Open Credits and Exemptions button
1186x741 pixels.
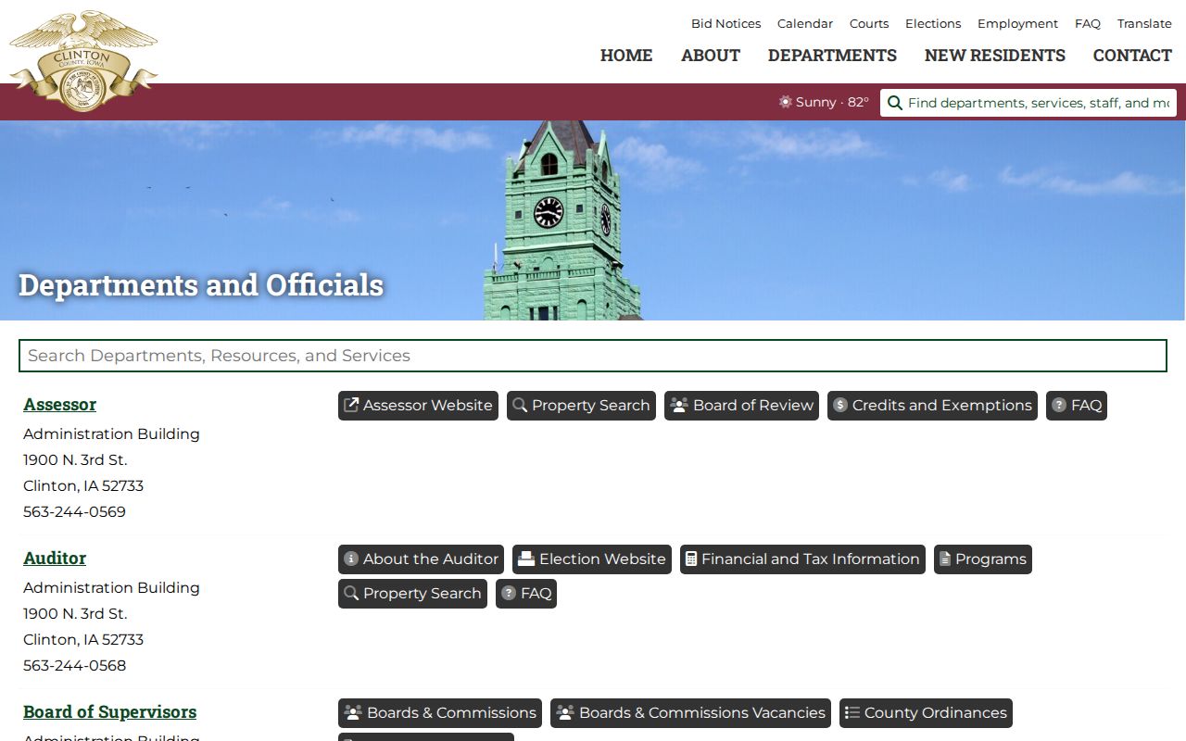click(932, 406)
